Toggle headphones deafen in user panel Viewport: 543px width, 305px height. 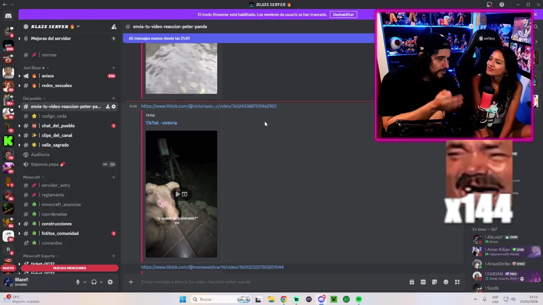[x=94, y=282]
